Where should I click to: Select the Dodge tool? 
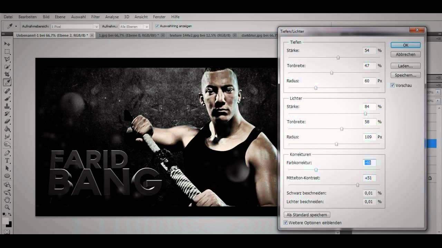(x=7, y=144)
